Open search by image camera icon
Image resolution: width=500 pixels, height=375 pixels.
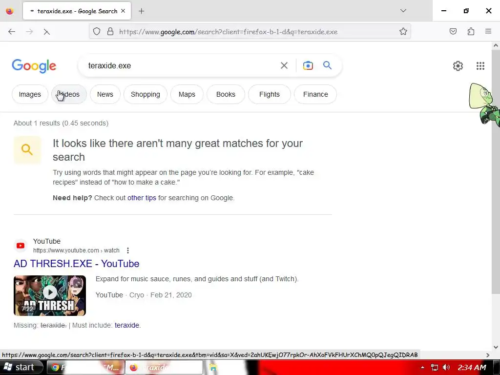pyautogui.click(x=308, y=65)
